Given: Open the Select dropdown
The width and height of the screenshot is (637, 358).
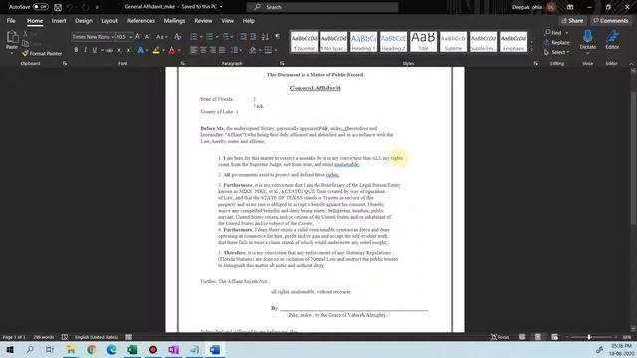Looking at the screenshot, I should tap(556, 52).
